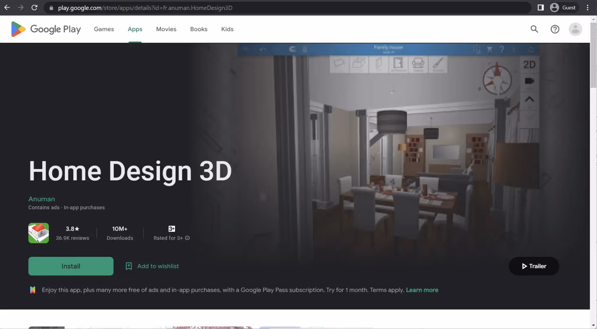The image size is (597, 329).
Task: Open the Play Store search icon
Action: (534, 29)
